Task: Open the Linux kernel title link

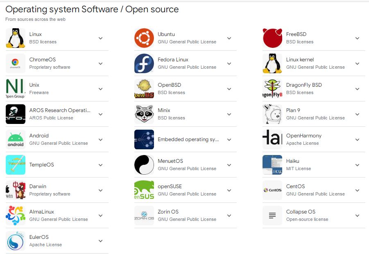Action: click(300, 59)
